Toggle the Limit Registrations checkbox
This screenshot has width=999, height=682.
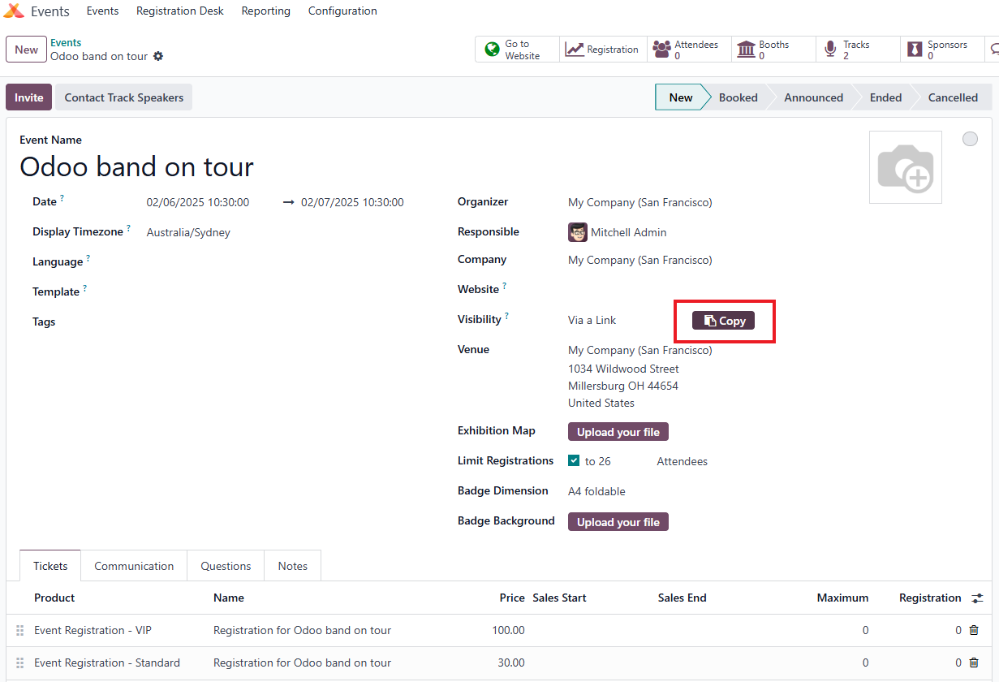(x=575, y=460)
